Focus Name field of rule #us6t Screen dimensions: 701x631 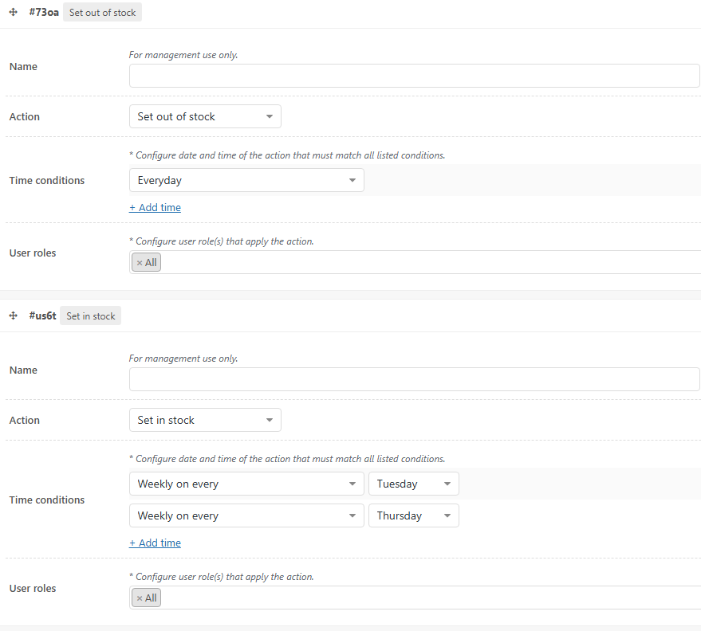(414, 380)
